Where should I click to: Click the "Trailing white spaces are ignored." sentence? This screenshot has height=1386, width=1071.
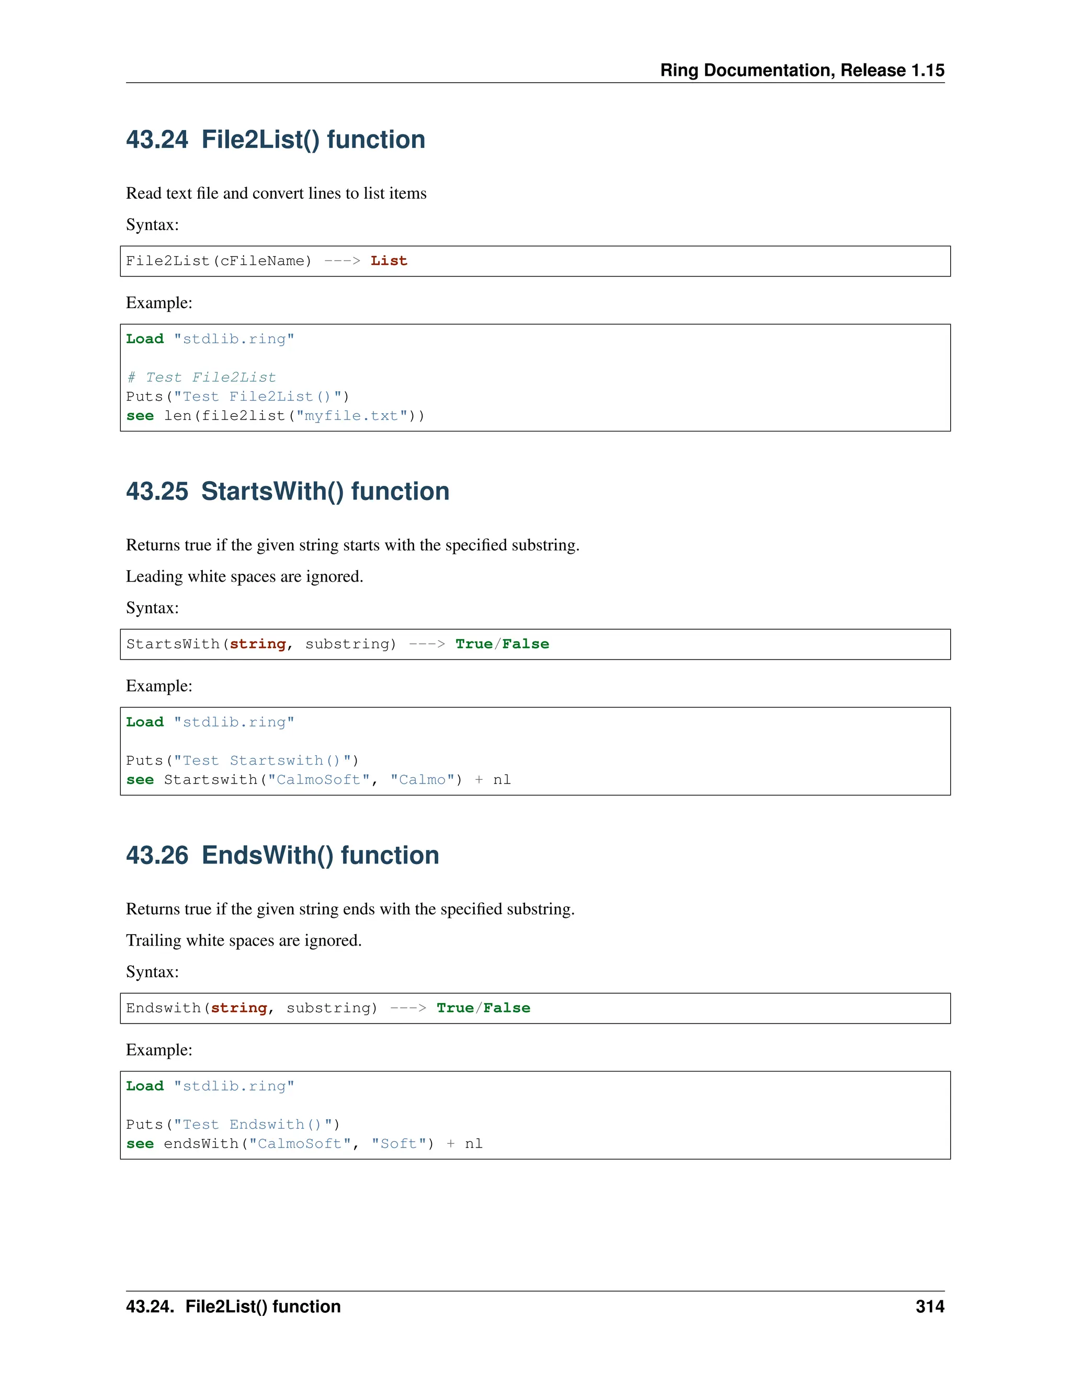pos(244,940)
